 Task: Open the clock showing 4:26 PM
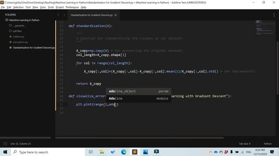260,152
